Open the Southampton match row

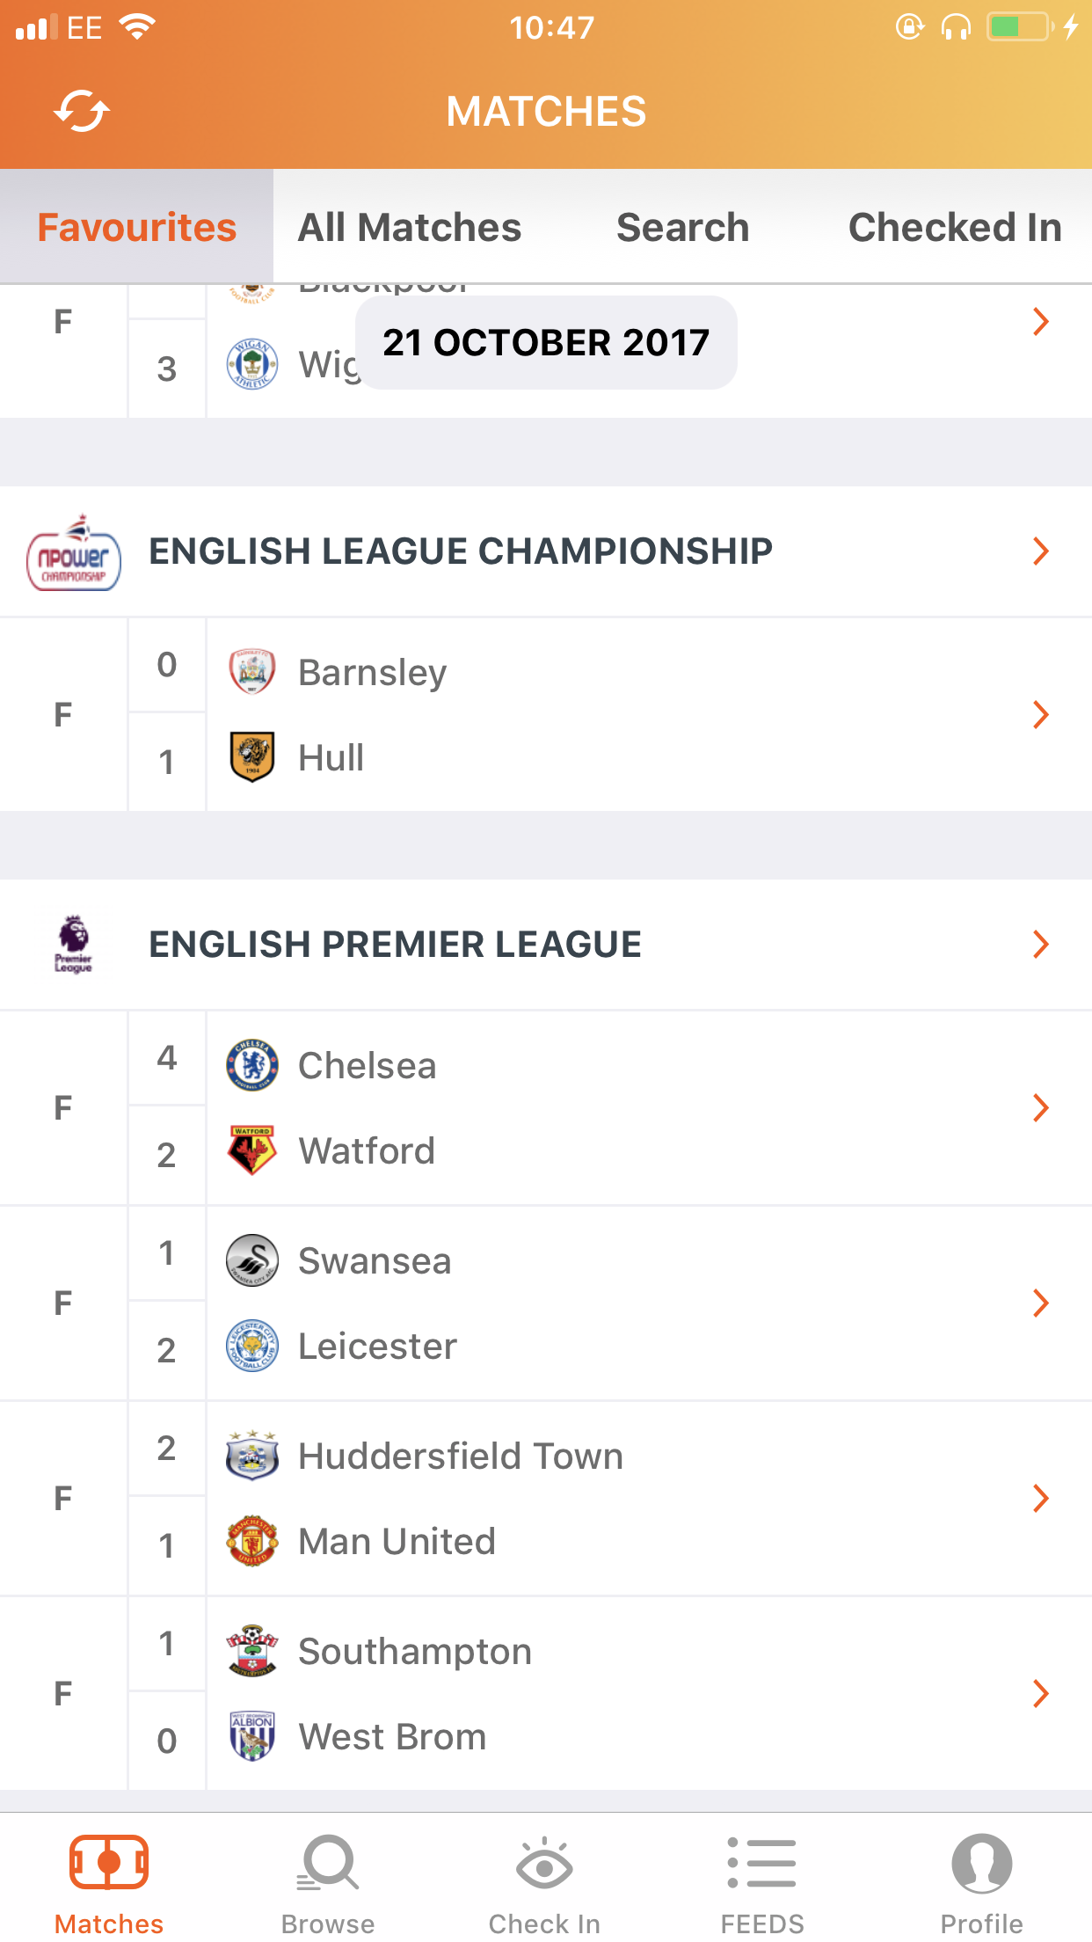tap(546, 1694)
